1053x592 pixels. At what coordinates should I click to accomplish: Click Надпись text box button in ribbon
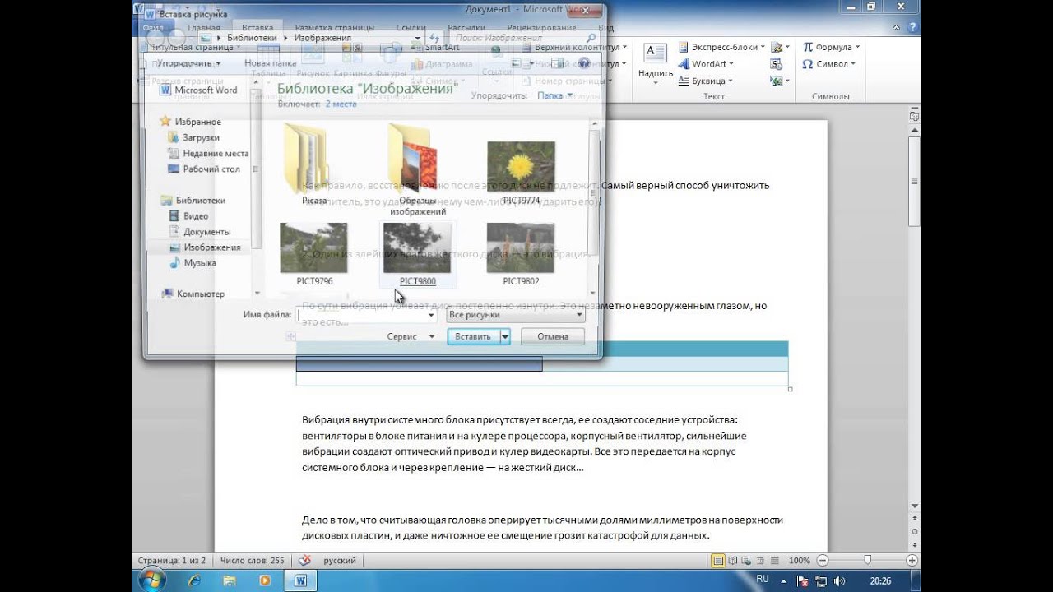(656, 62)
